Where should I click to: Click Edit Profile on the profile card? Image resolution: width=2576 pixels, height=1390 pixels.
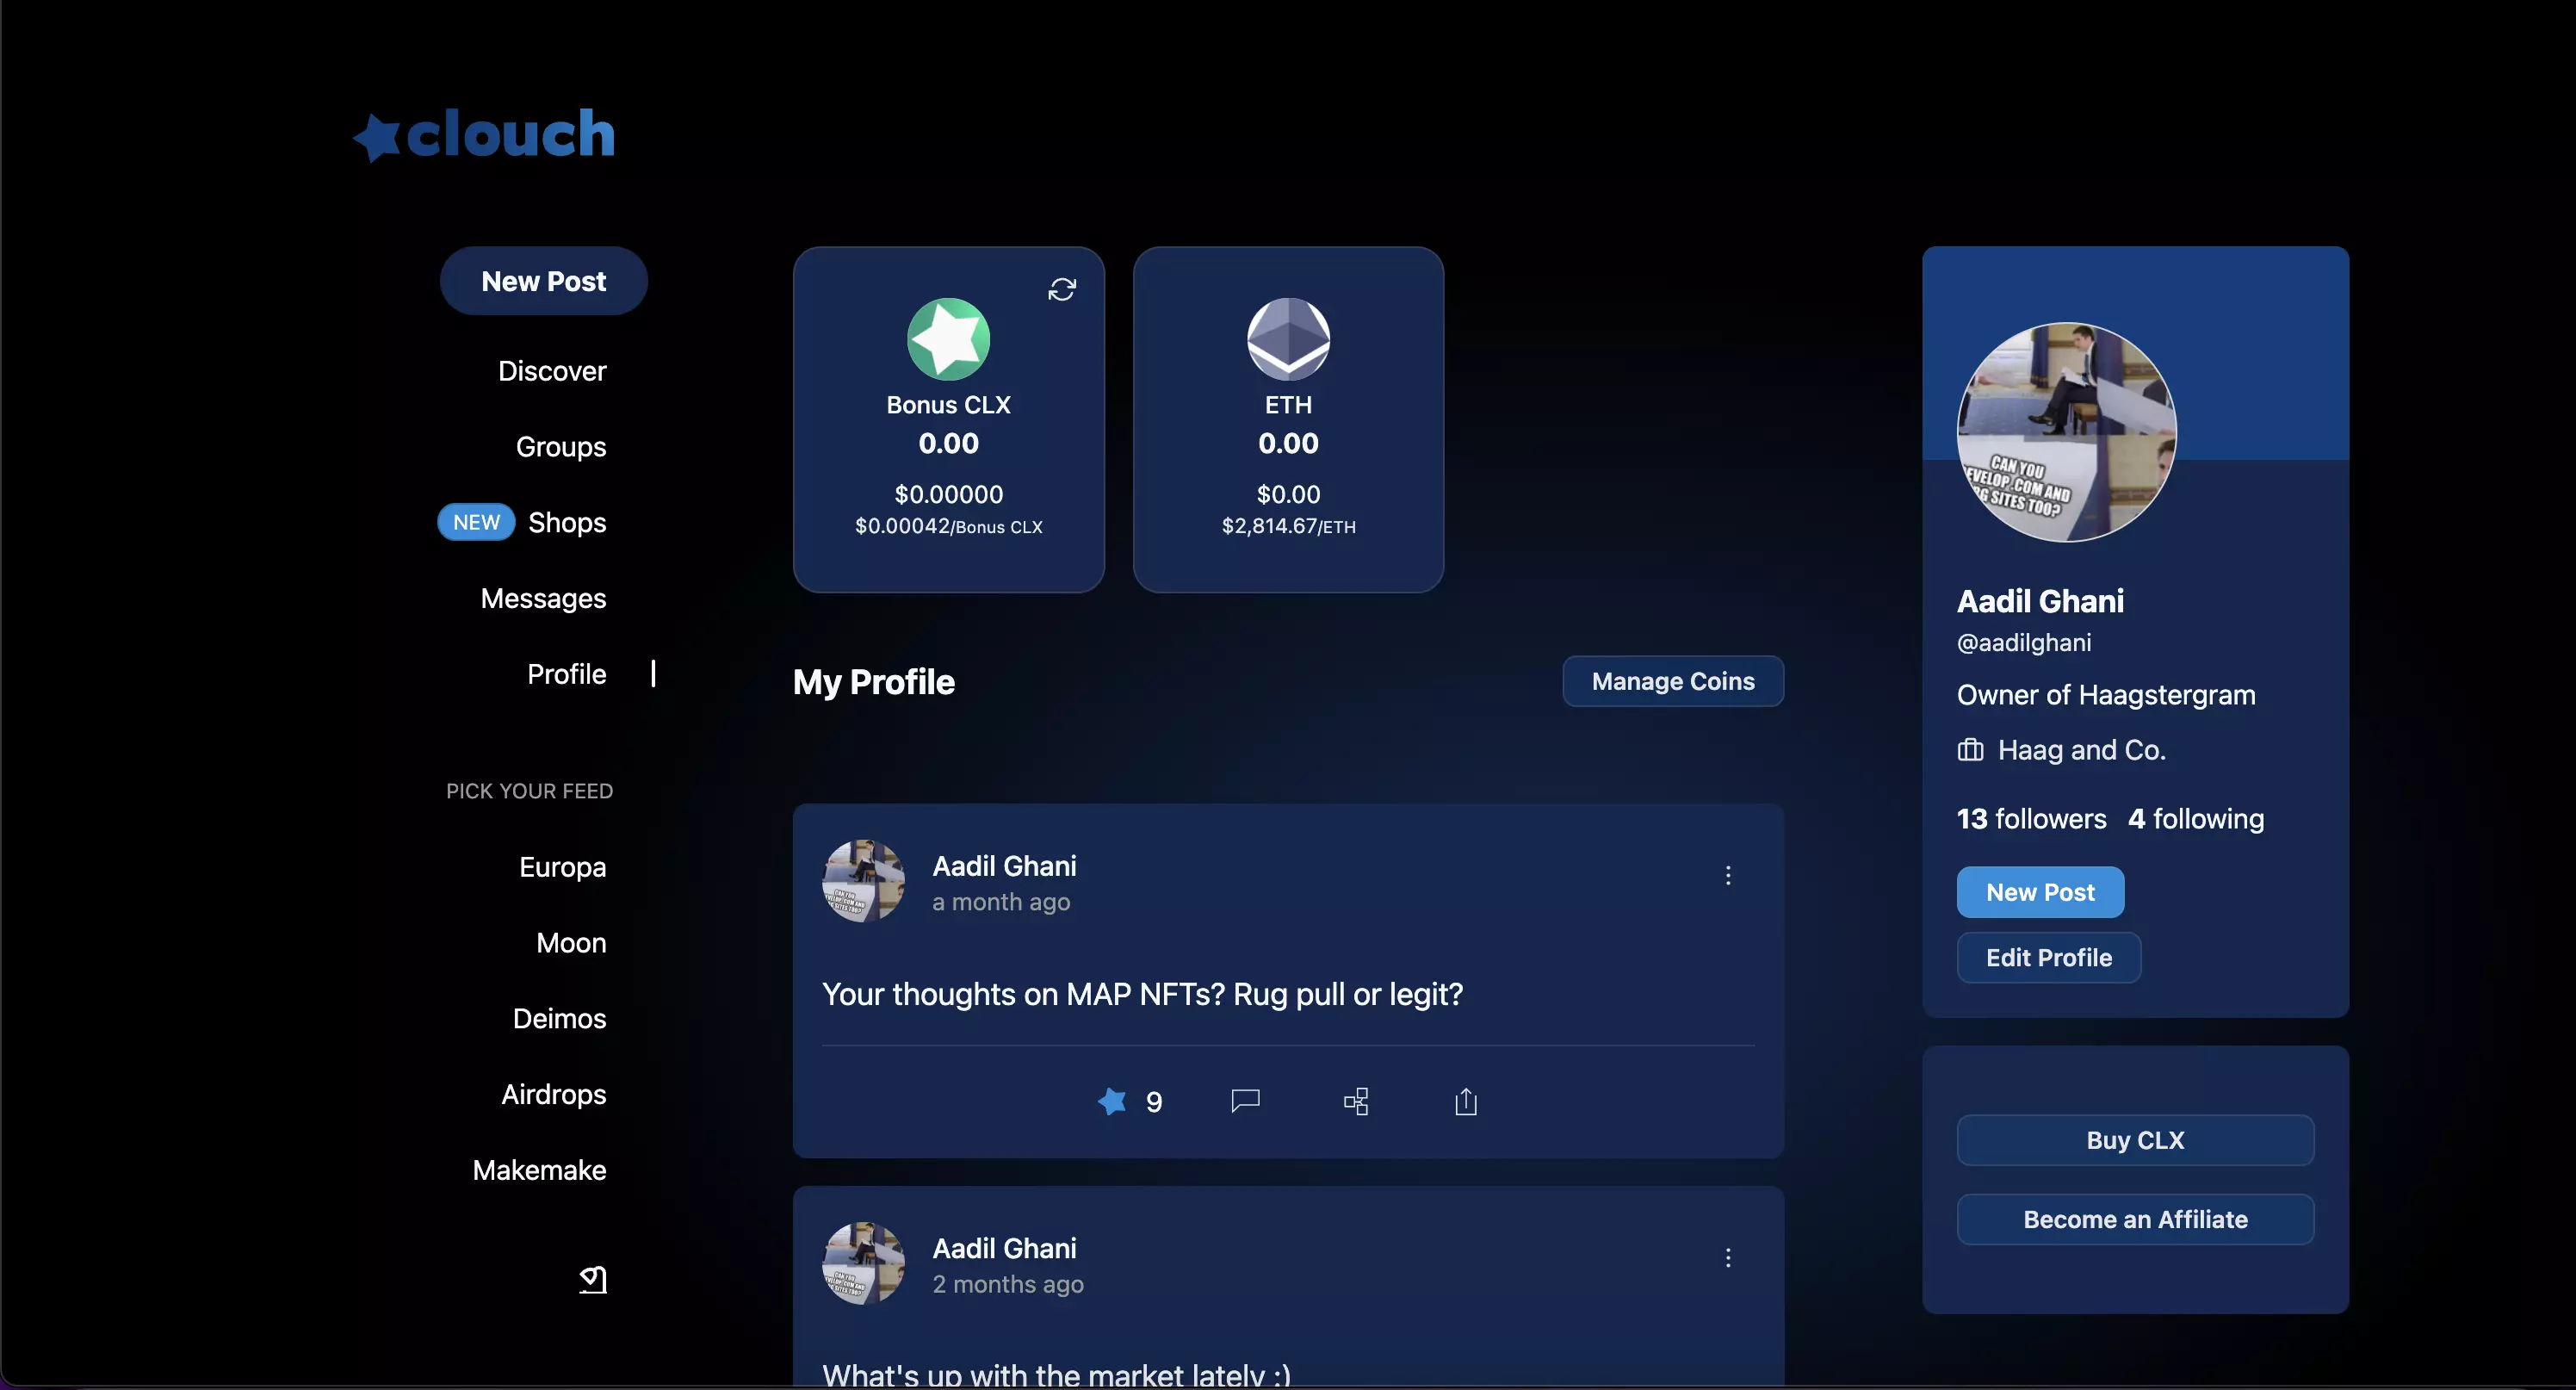[x=2047, y=957]
